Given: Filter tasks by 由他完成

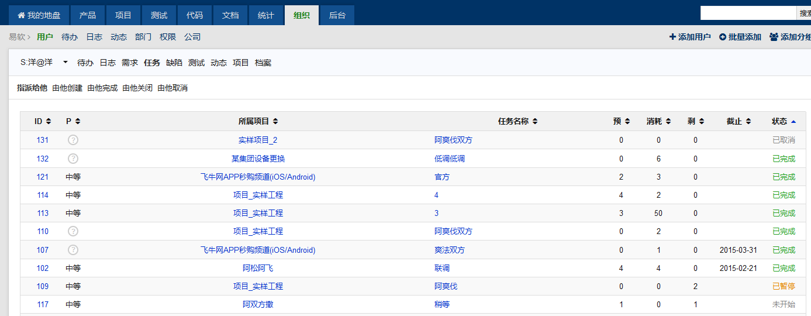Looking at the screenshot, I should 102,88.
